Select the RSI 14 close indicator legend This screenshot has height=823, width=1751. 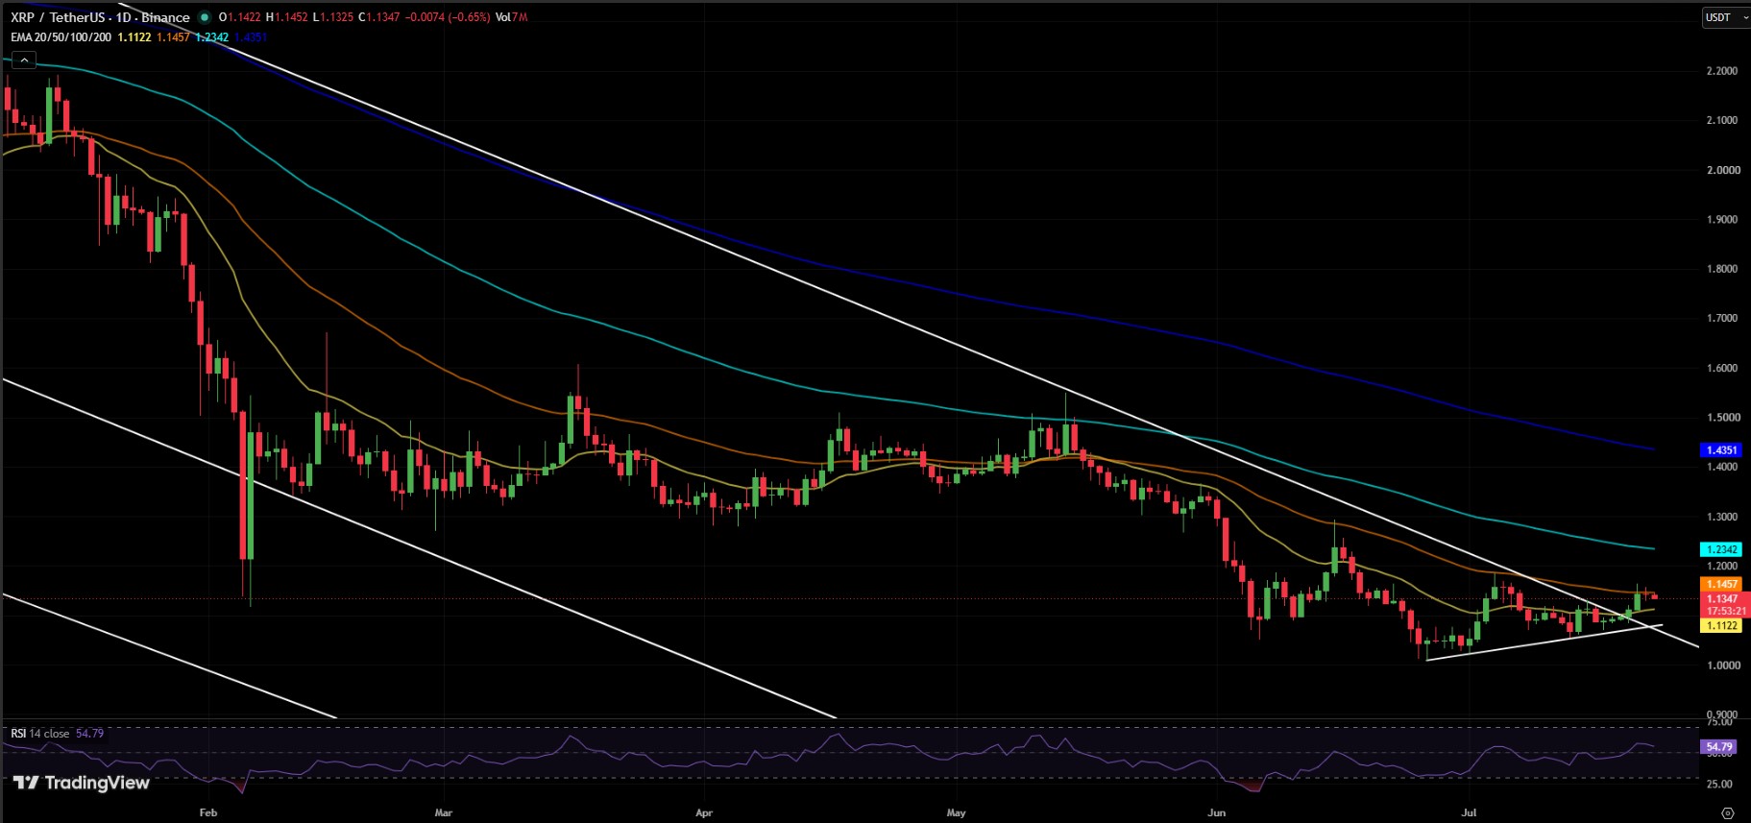coord(39,734)
